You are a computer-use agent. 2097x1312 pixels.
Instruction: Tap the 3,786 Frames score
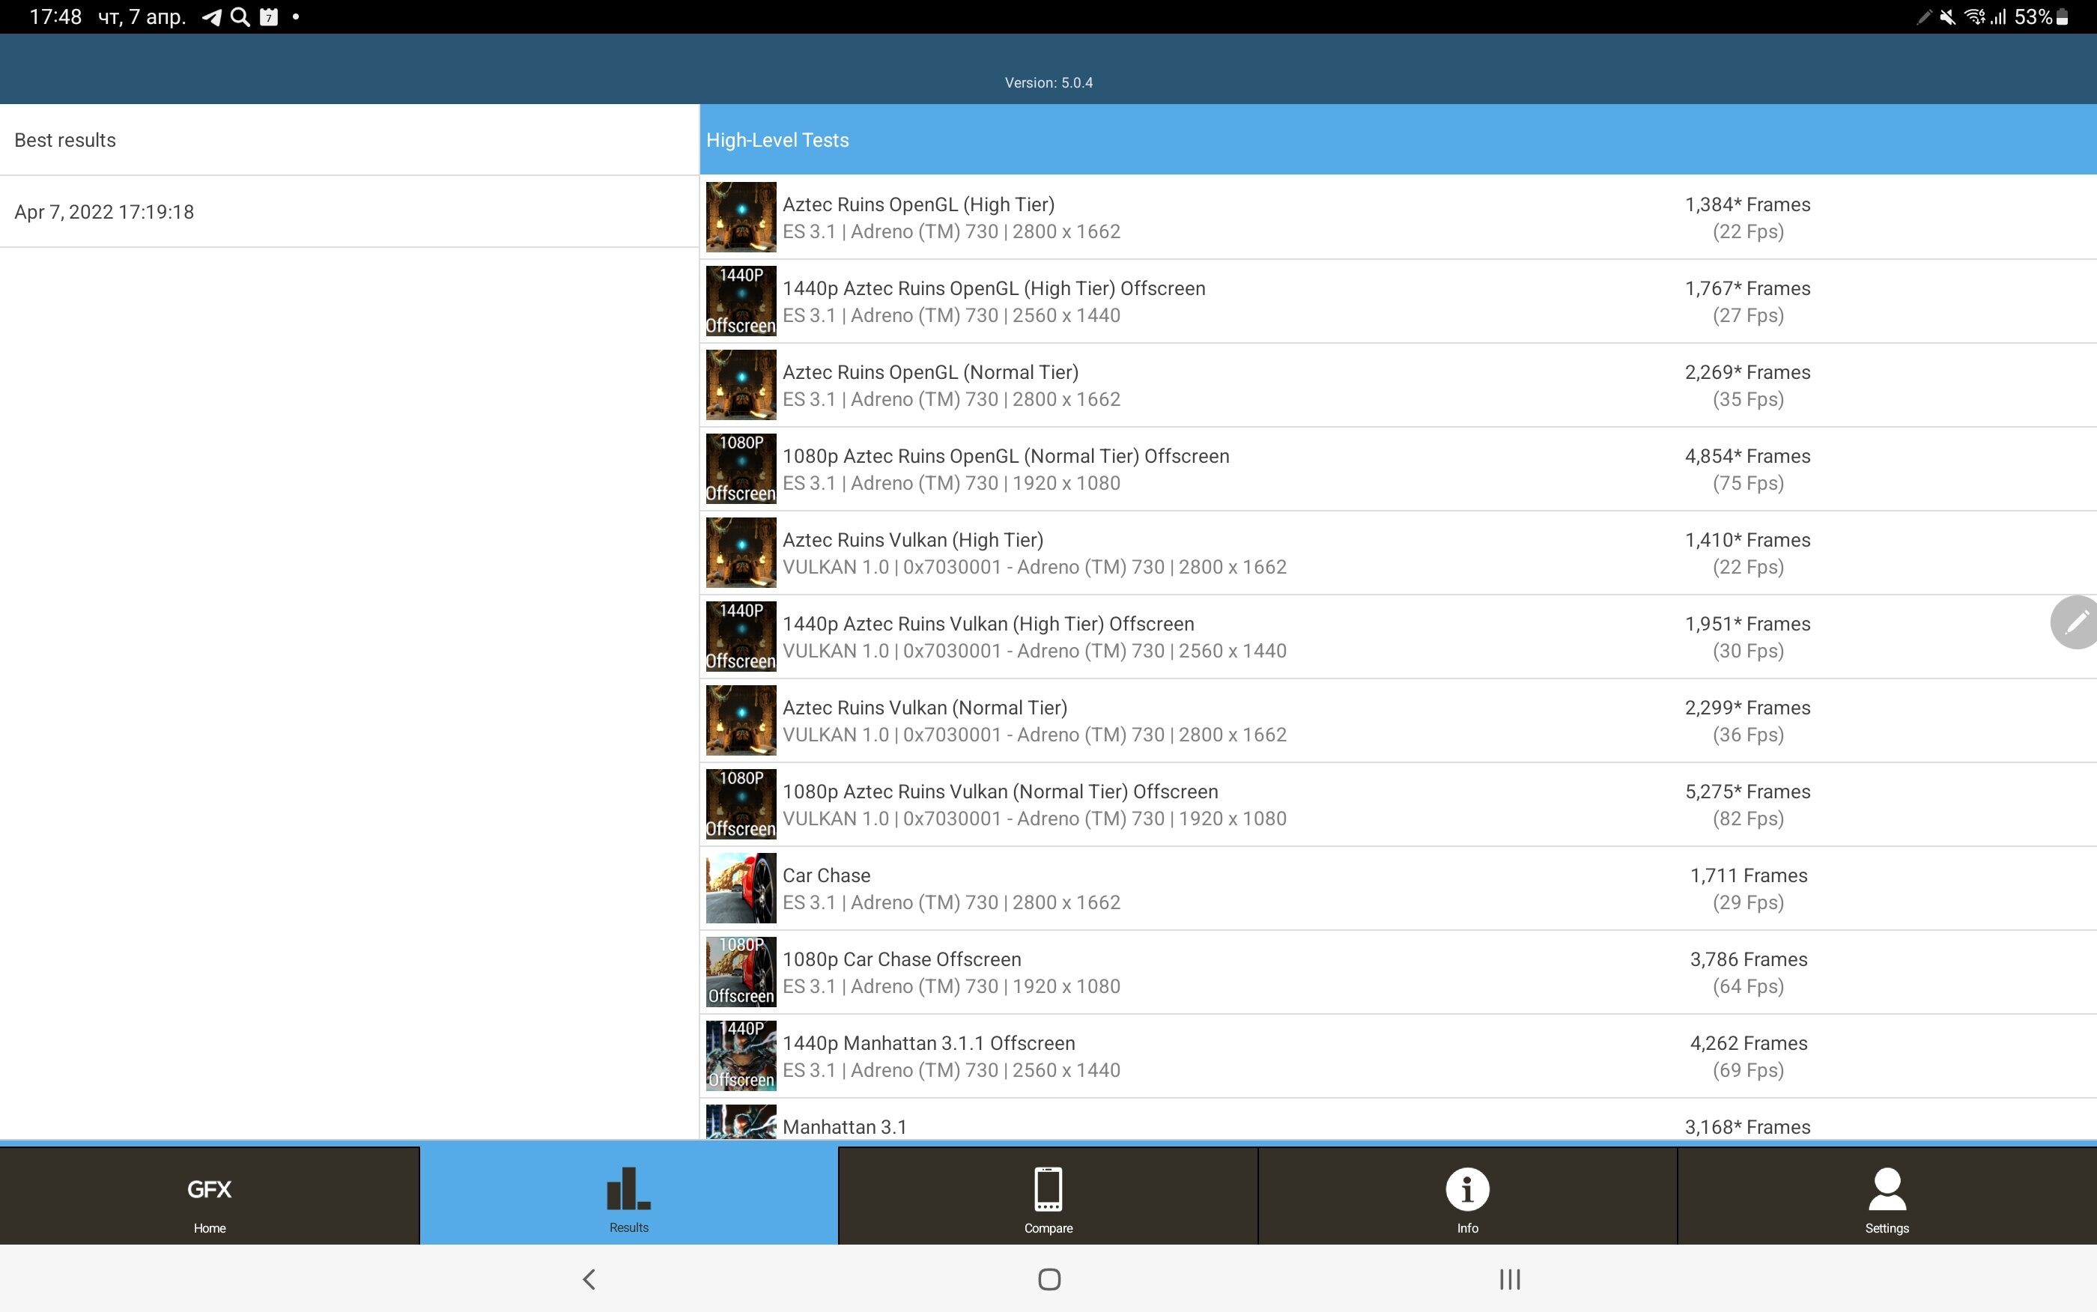pyautogui.click(x=1748, y=960)
